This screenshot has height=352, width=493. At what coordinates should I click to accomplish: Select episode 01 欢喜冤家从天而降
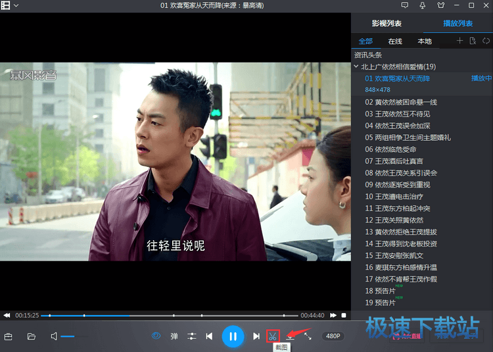(397, 79)
